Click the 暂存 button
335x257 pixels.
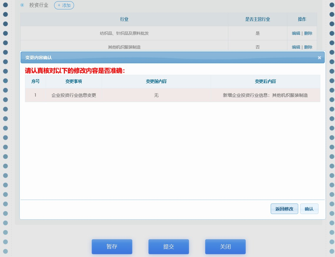(112, 247)
